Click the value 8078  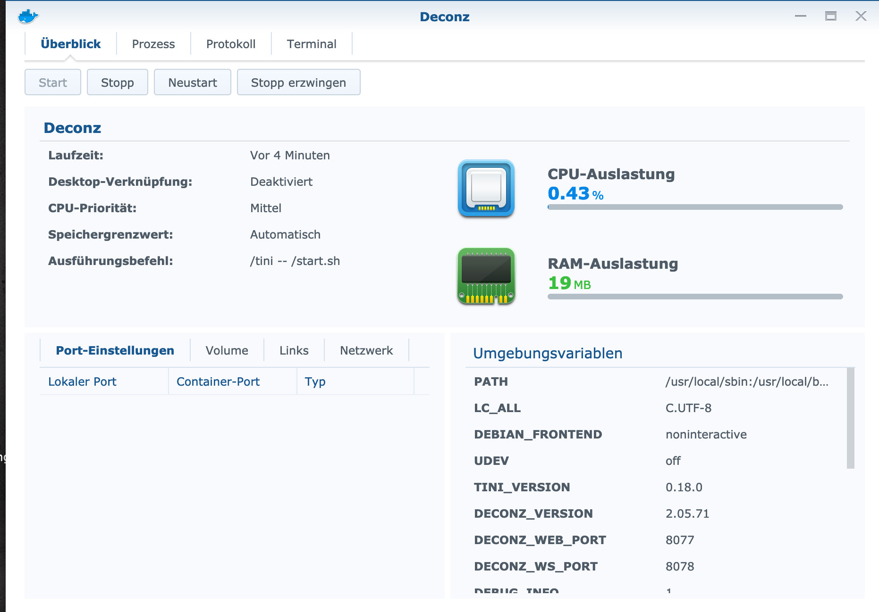[680, 566]
